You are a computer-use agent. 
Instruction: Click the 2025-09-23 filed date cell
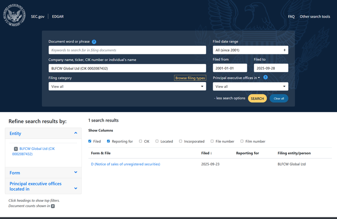210,164
